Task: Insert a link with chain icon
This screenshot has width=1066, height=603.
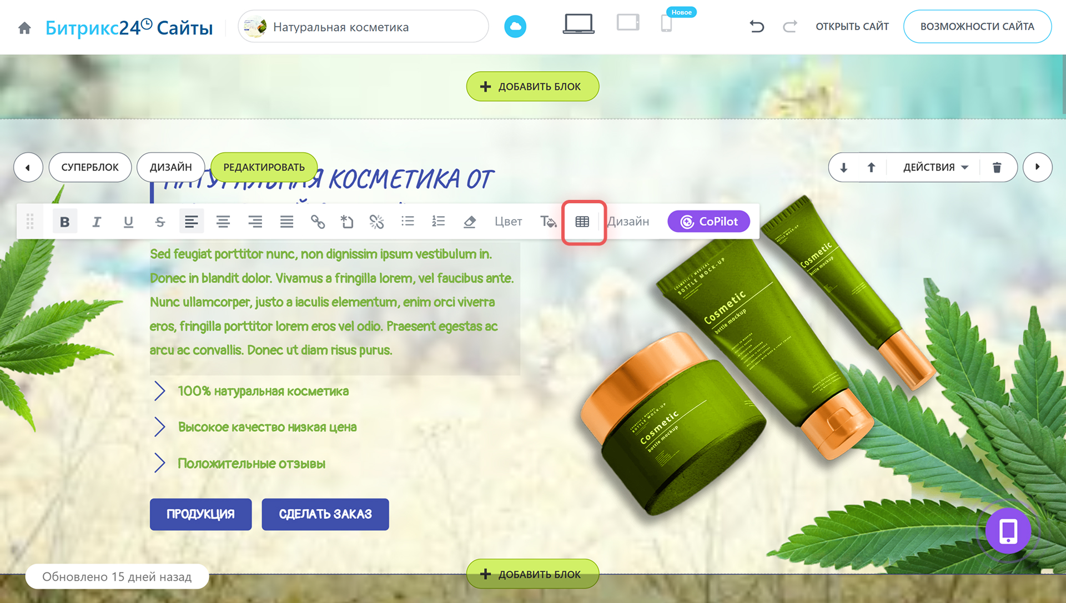Action: click(x=318, y=222)
